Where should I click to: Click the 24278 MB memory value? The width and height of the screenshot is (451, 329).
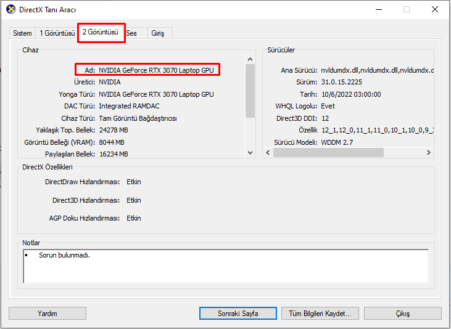pos(114,130)
